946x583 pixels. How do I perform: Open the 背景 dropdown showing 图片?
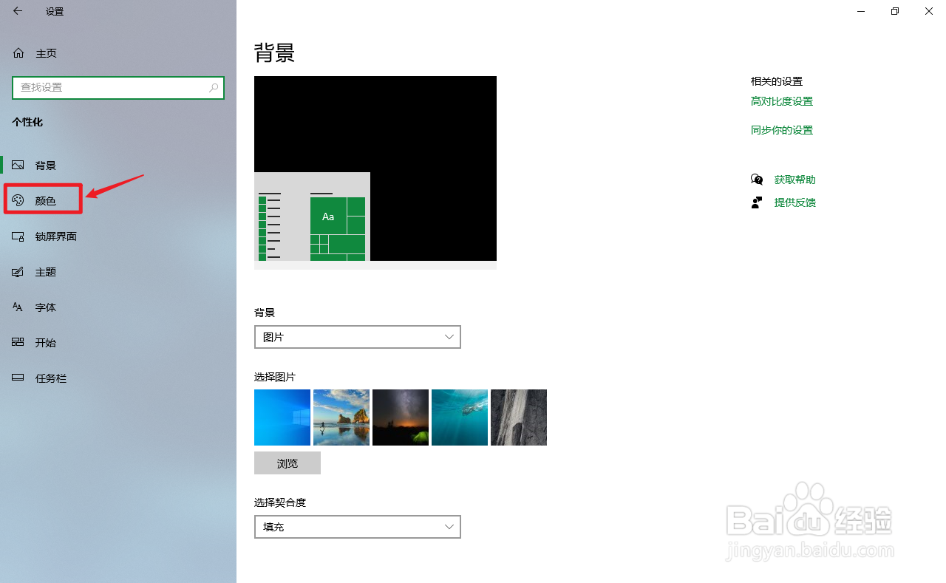tap(358, 337)
